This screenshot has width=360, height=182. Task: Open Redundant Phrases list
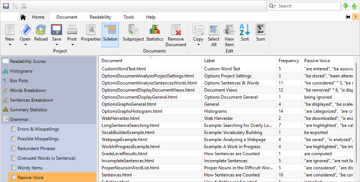click(52, 148)
